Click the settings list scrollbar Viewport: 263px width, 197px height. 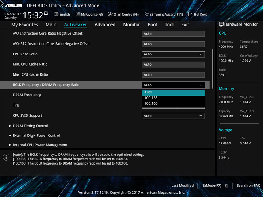[213, 69]
